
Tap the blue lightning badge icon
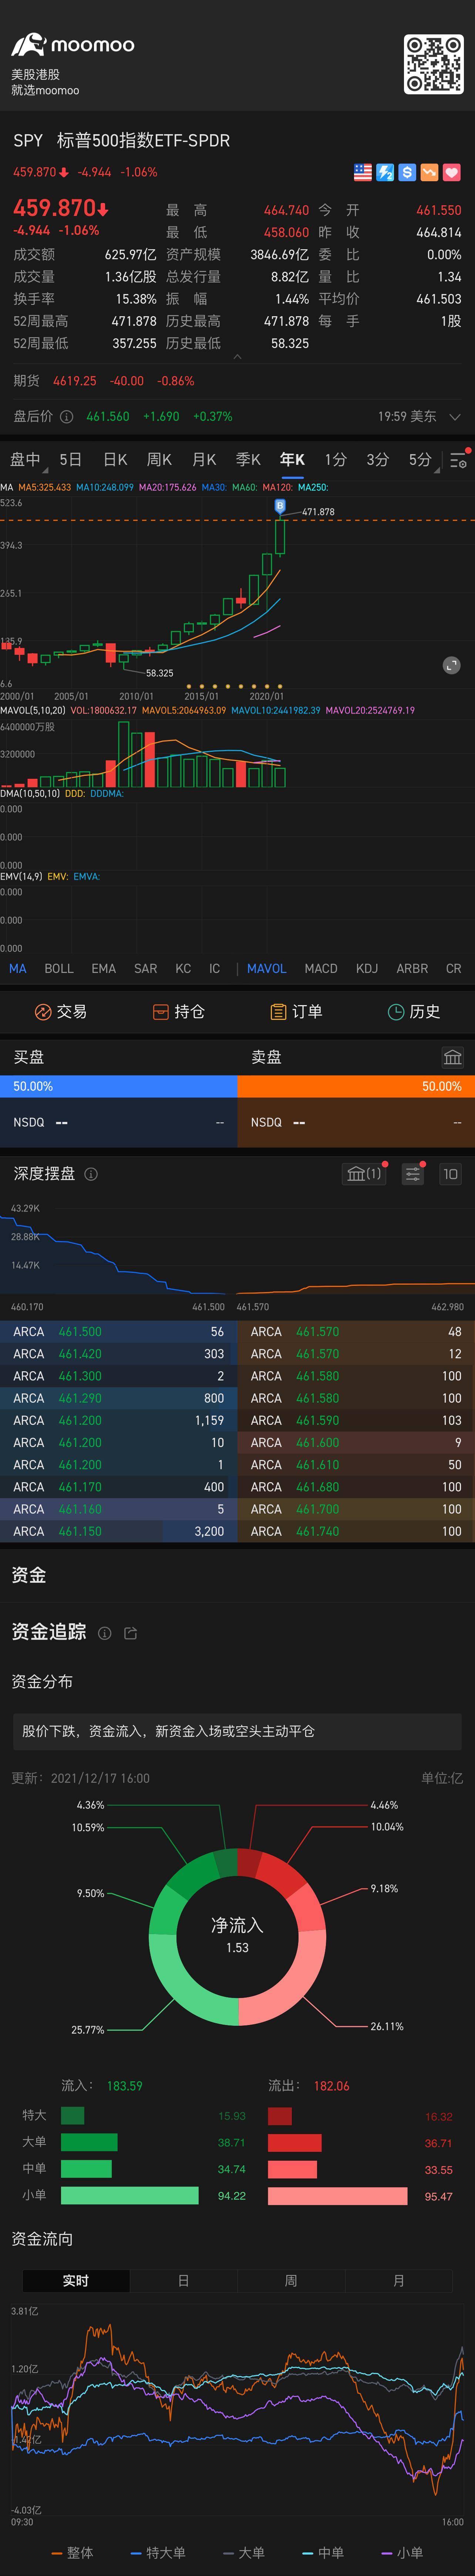point(385,172)
